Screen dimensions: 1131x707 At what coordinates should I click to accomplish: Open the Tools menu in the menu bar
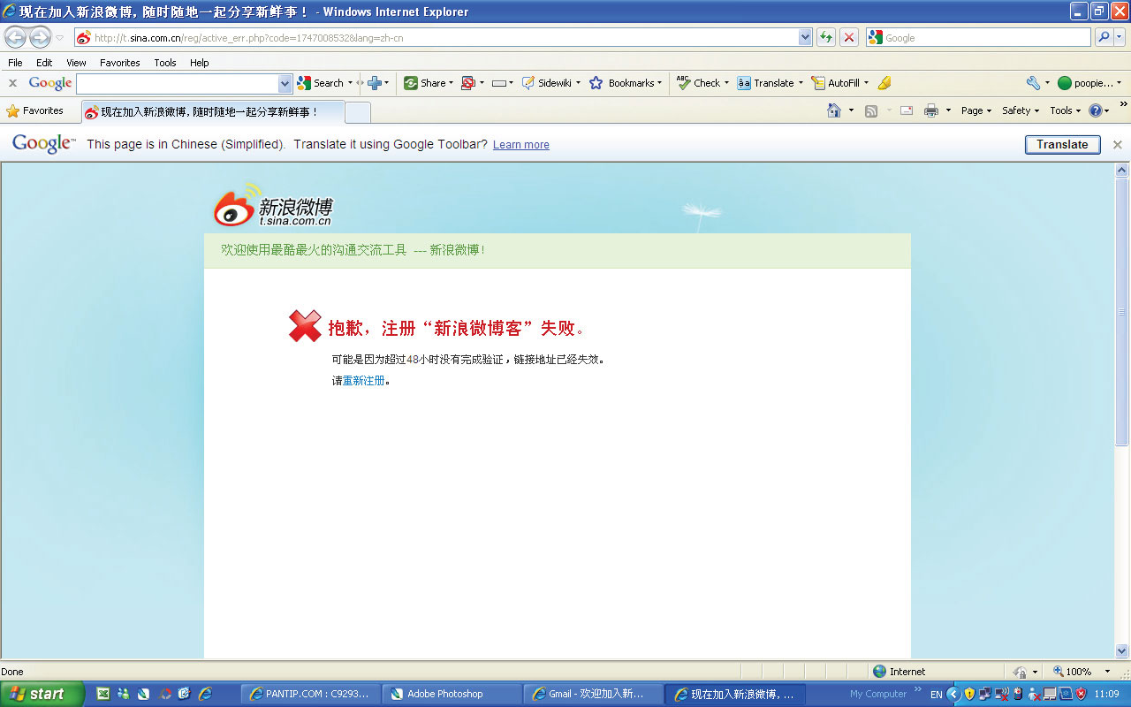165,63
